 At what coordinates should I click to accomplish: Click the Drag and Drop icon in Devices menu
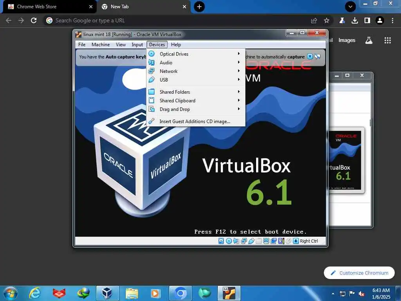(152, 109)
